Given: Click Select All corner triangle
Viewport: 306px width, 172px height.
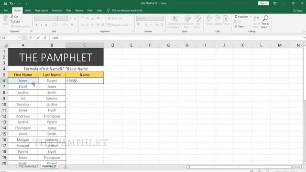Looking at the screenshot, I should tap(5, 45).
